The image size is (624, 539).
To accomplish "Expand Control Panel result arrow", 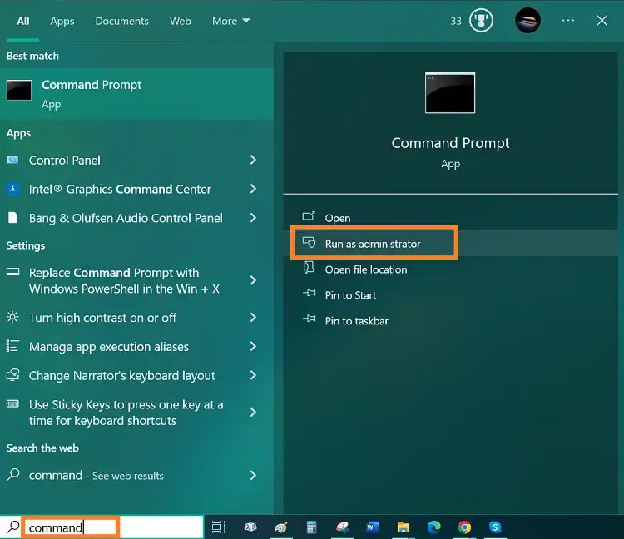I will click(x=253, y=160).
